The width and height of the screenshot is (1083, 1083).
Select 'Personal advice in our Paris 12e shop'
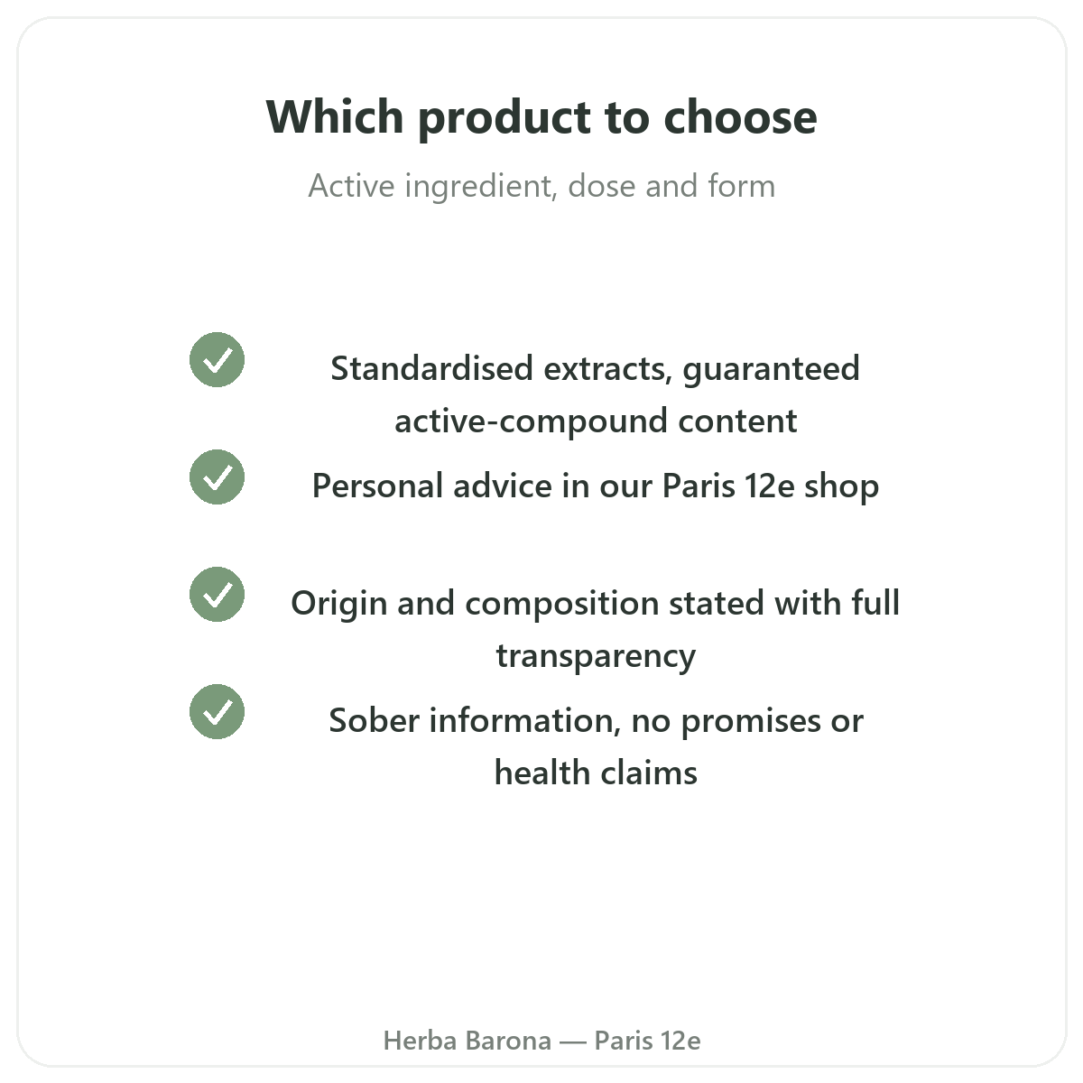(x=596, y=486)
